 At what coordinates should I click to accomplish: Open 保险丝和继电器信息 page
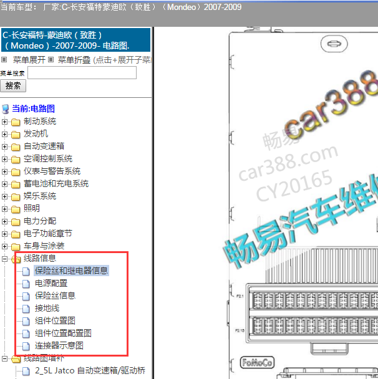[71, 271]
